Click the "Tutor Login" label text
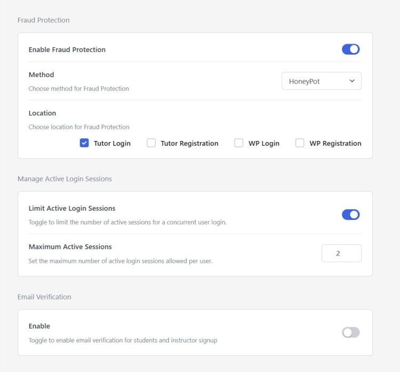 pos(112,143)
